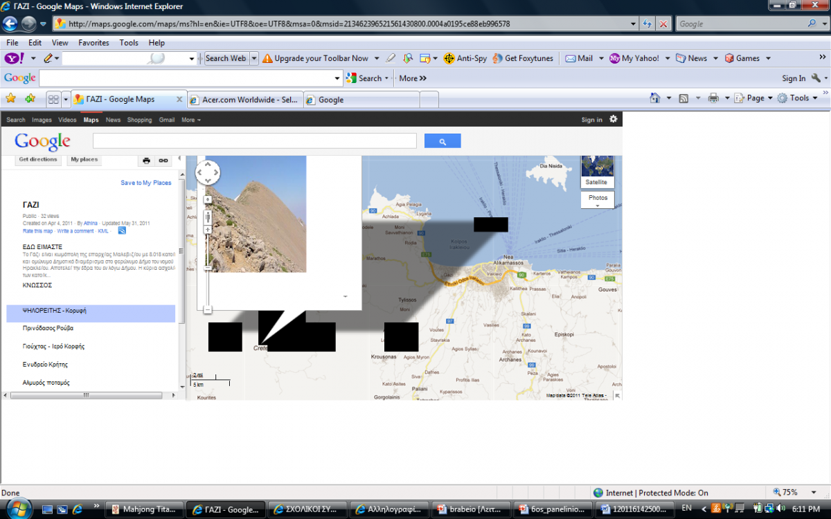The width and height of the screenshot is (831, 519).
Task: Open the Yahoo Search Web dropdown arrow
Action: coord(254,58)
